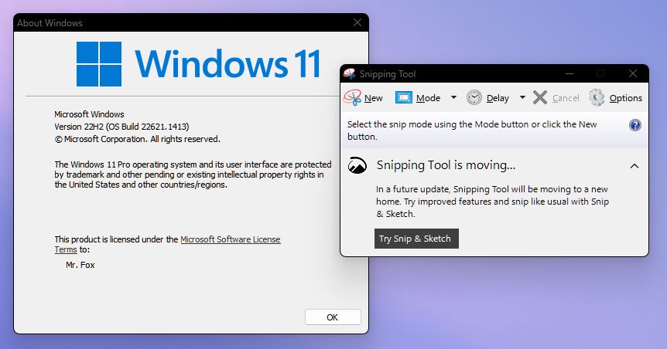Open the Terms link text
This screenshot has height=349, width=667.
coord(66,249)
